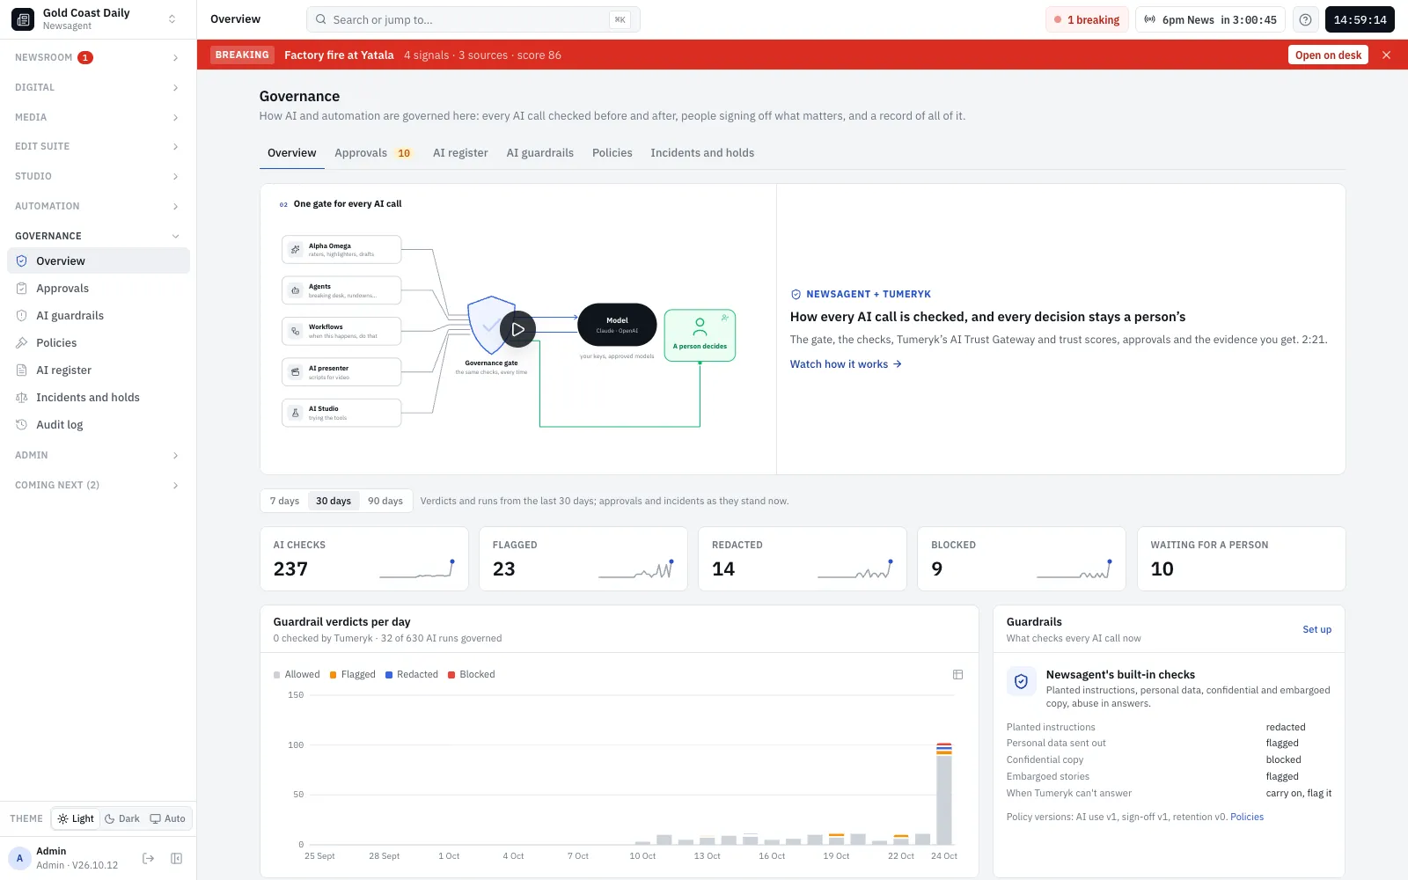The image size is (1408, 880).
Task: Select the 7 days range
Action: (284, 501)
